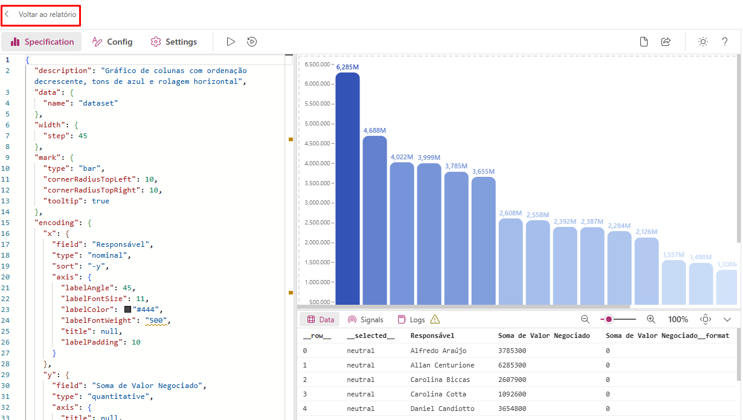743x420 pixels.
Task: Switch to the Config tab
Action: (112, 41)
